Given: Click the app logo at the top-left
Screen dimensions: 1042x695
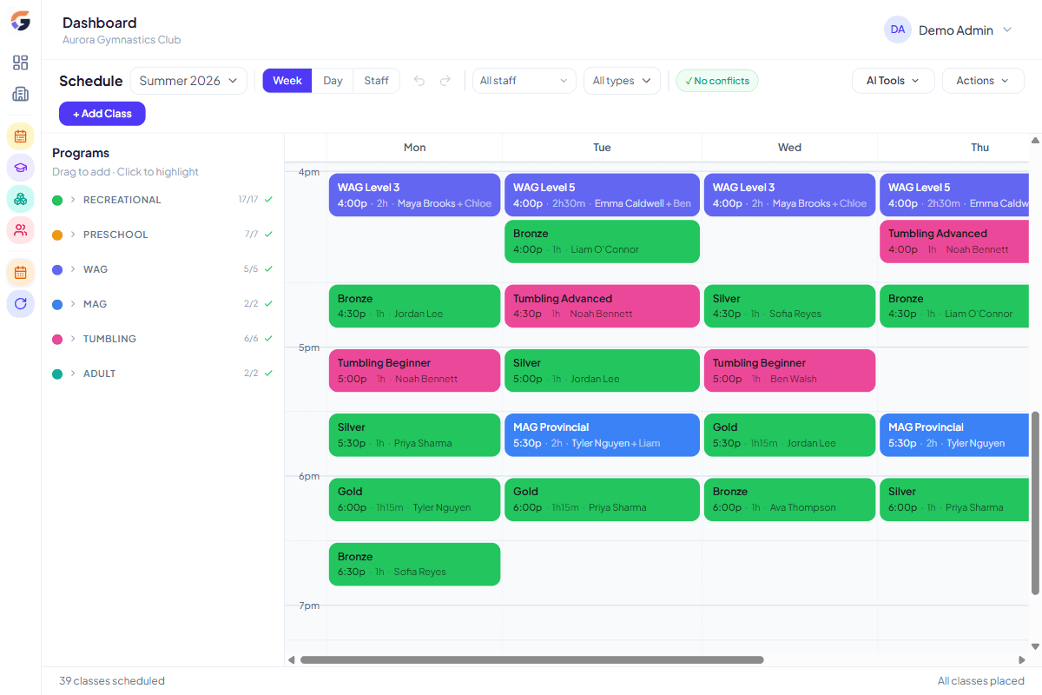Looking at the screenshot, I should tap(21, 21).
